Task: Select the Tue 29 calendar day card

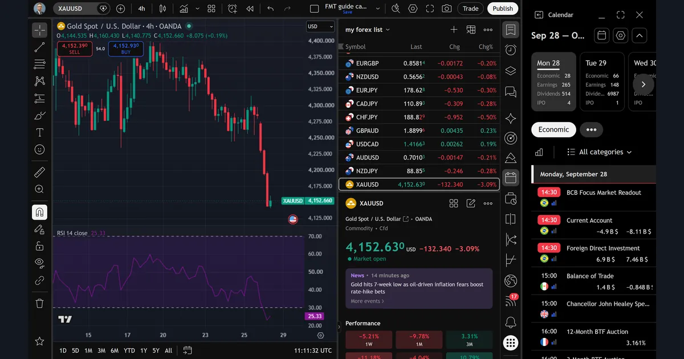Action: [x=602, y=81]
